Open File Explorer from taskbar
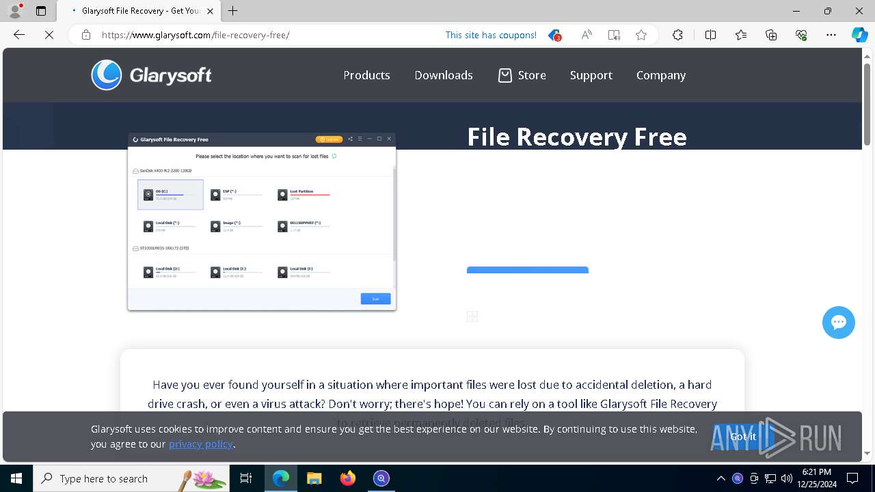Viewport: 875px width, 492px height. pyautogui.click(x=314, y=478)
